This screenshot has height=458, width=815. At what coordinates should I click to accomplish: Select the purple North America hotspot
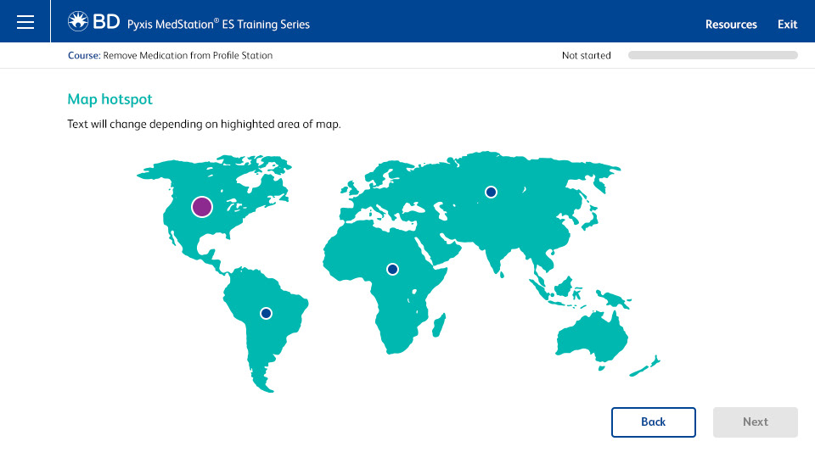coord(202,207)
